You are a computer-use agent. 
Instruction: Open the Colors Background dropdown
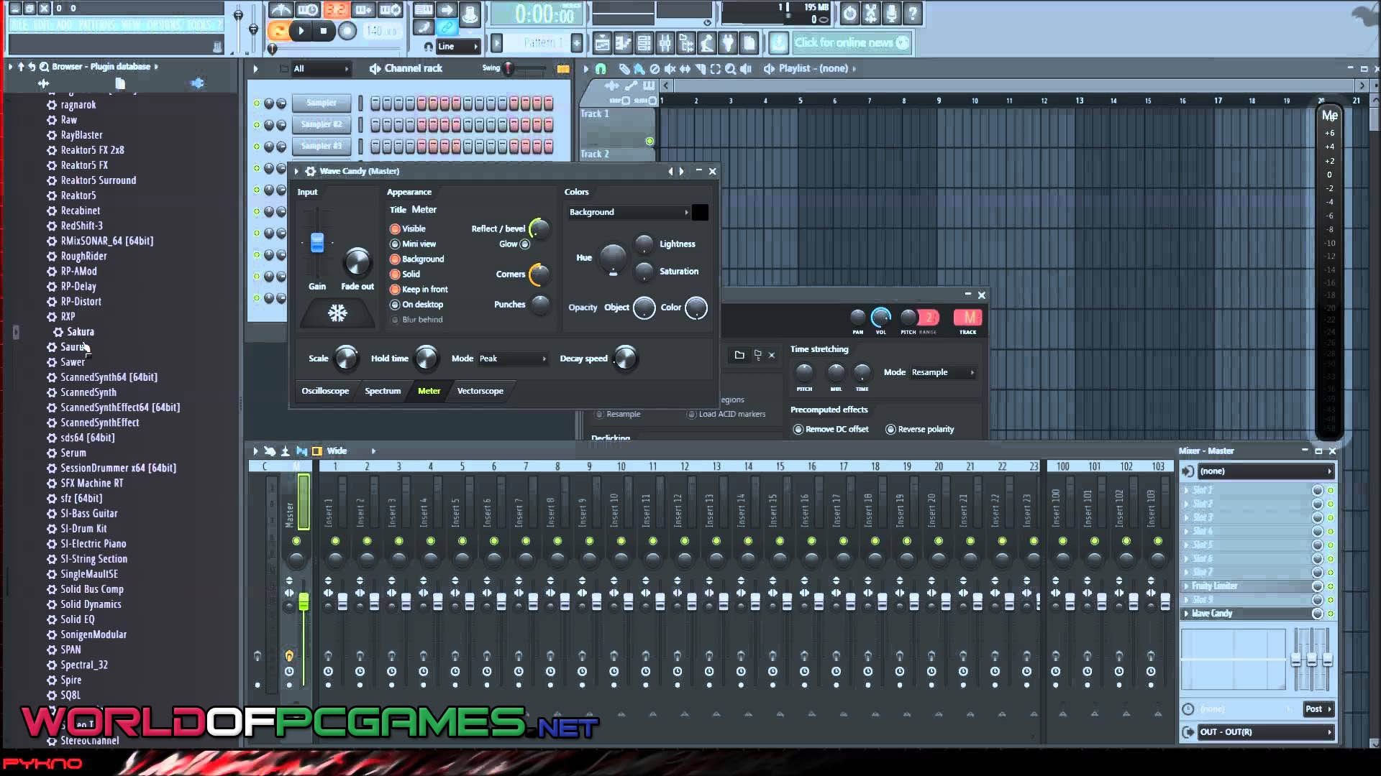[x=629, y=213]
